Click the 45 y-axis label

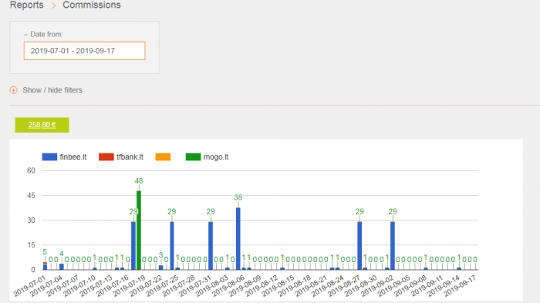[x=31, y=195]
